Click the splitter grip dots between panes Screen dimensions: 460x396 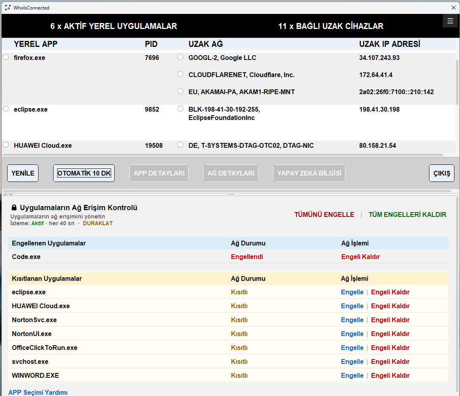coord(231,194)
